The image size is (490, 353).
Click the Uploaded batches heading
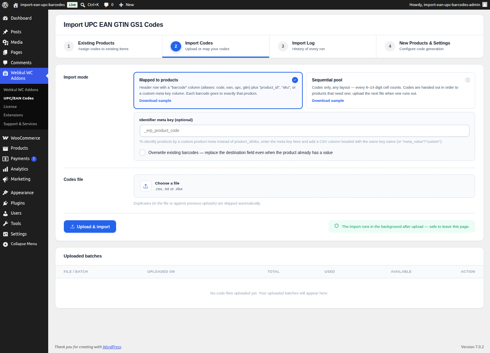pyautogui.click(x=83, y=256)
